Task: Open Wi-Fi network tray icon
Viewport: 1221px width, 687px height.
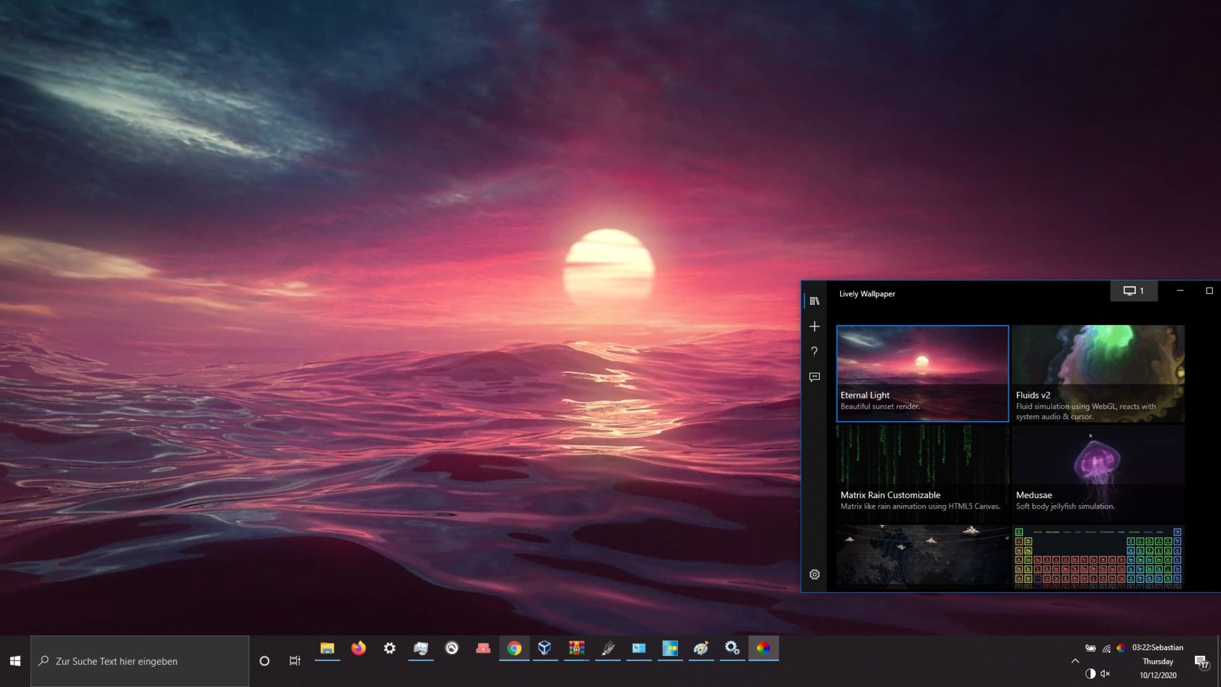Action: tap(1106, 648)
